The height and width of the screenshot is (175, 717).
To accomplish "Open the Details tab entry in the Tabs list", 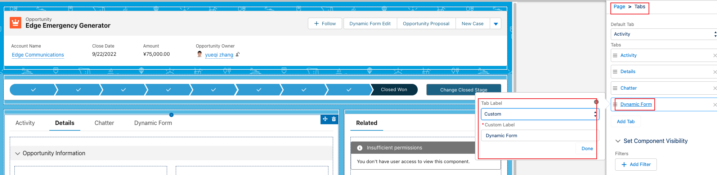I will tap(628, 72).
